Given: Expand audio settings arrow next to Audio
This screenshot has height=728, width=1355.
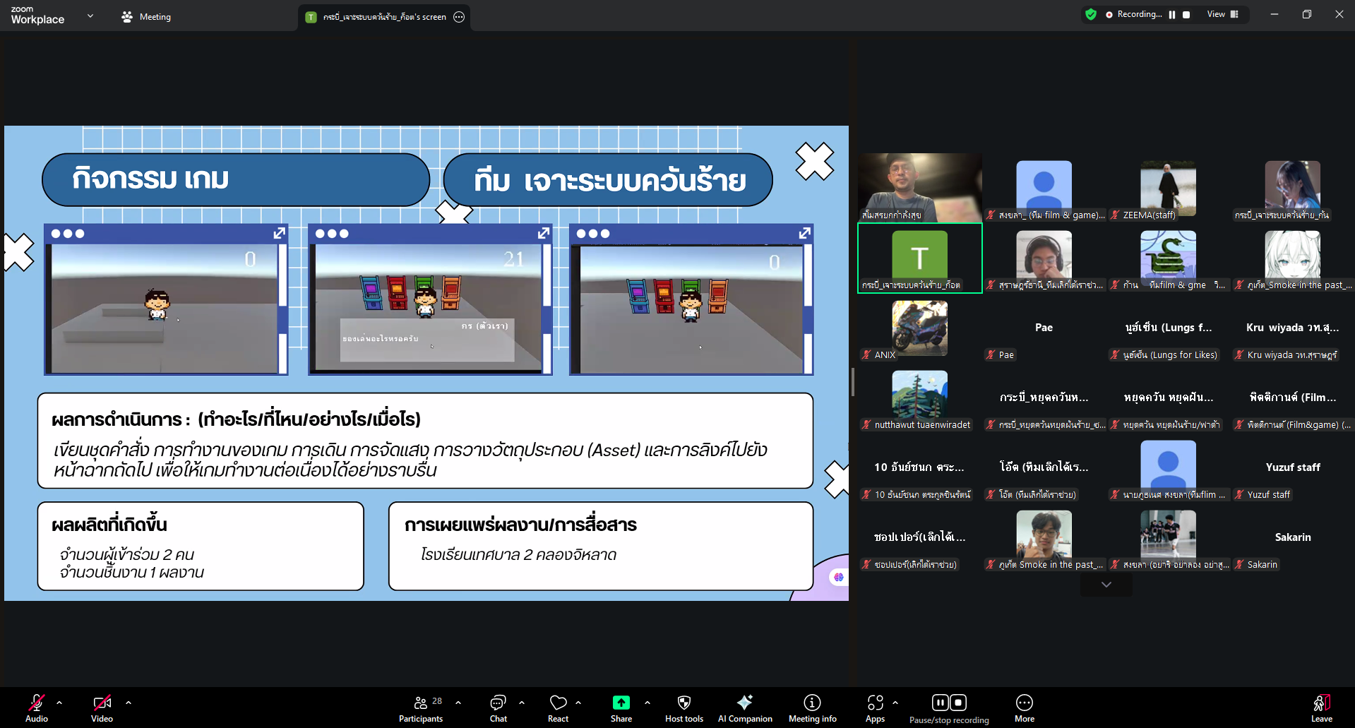Looking at the screenshot, I should 59,703.
